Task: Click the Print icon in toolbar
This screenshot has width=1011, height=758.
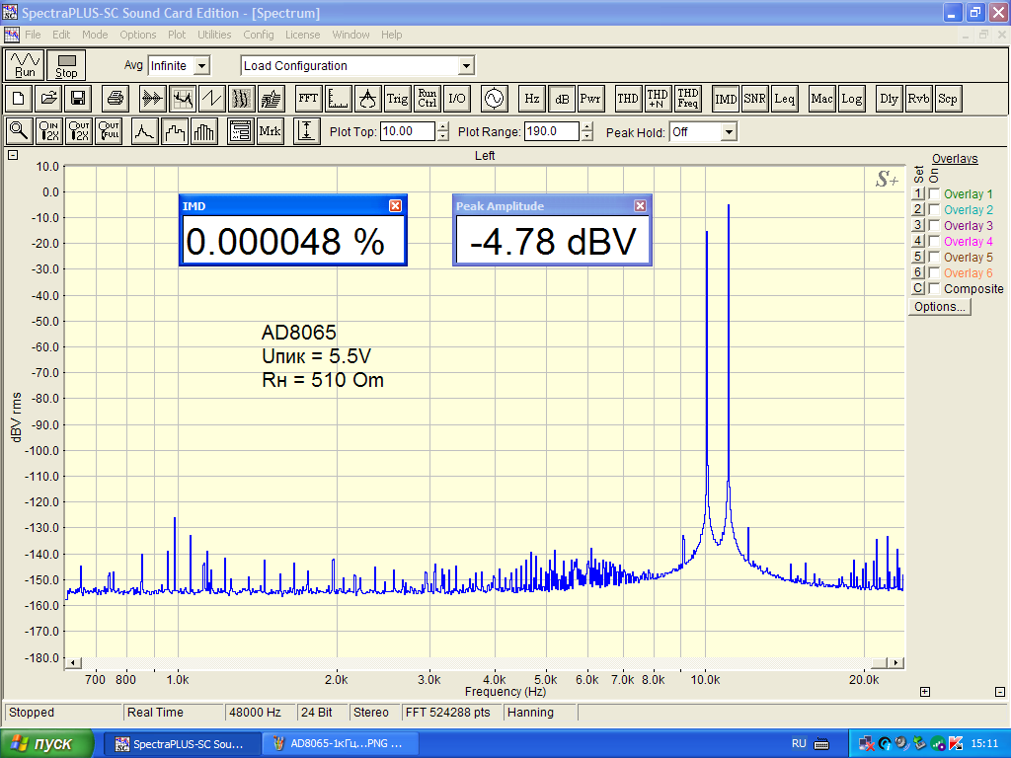Action: point(116,99)
